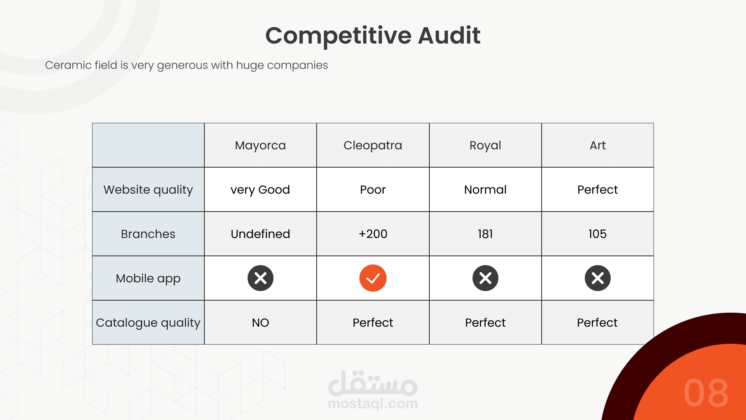Click the Website quality row label
Screen dimensions: 746x420
(x=148, y=190)
